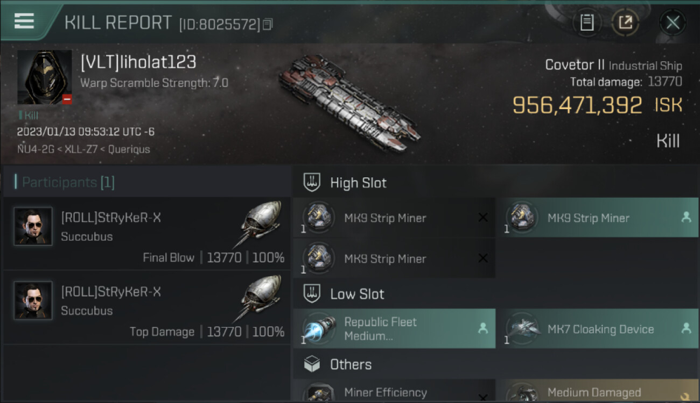700x403 pixels.
Task: Click the Republic Fleet Medium module
Action: pyautogui.click(x=394, y=329)
